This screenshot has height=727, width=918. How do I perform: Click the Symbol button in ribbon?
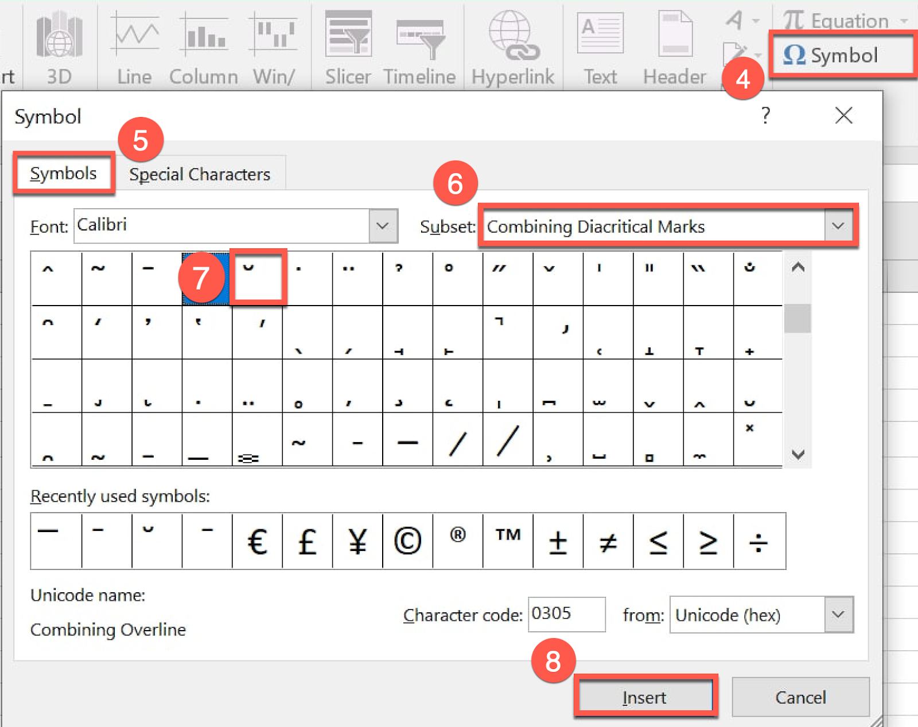831,56
